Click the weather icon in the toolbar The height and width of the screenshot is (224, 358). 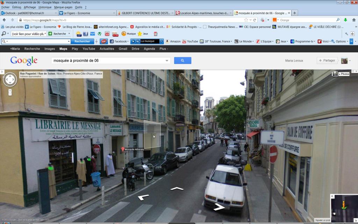[79, 34]
